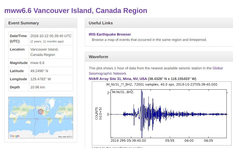Select the Date/Time value 2018-10-22 05:39:40 UTC
The width and height of the screenshot is (233, 148).
(51, 36)
